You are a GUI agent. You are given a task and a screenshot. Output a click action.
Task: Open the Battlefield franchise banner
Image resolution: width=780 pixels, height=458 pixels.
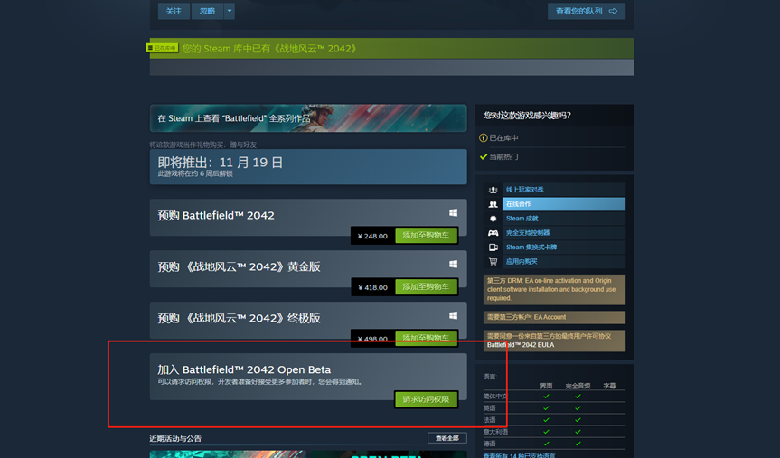pyautogui.click(x=308, y=118)
